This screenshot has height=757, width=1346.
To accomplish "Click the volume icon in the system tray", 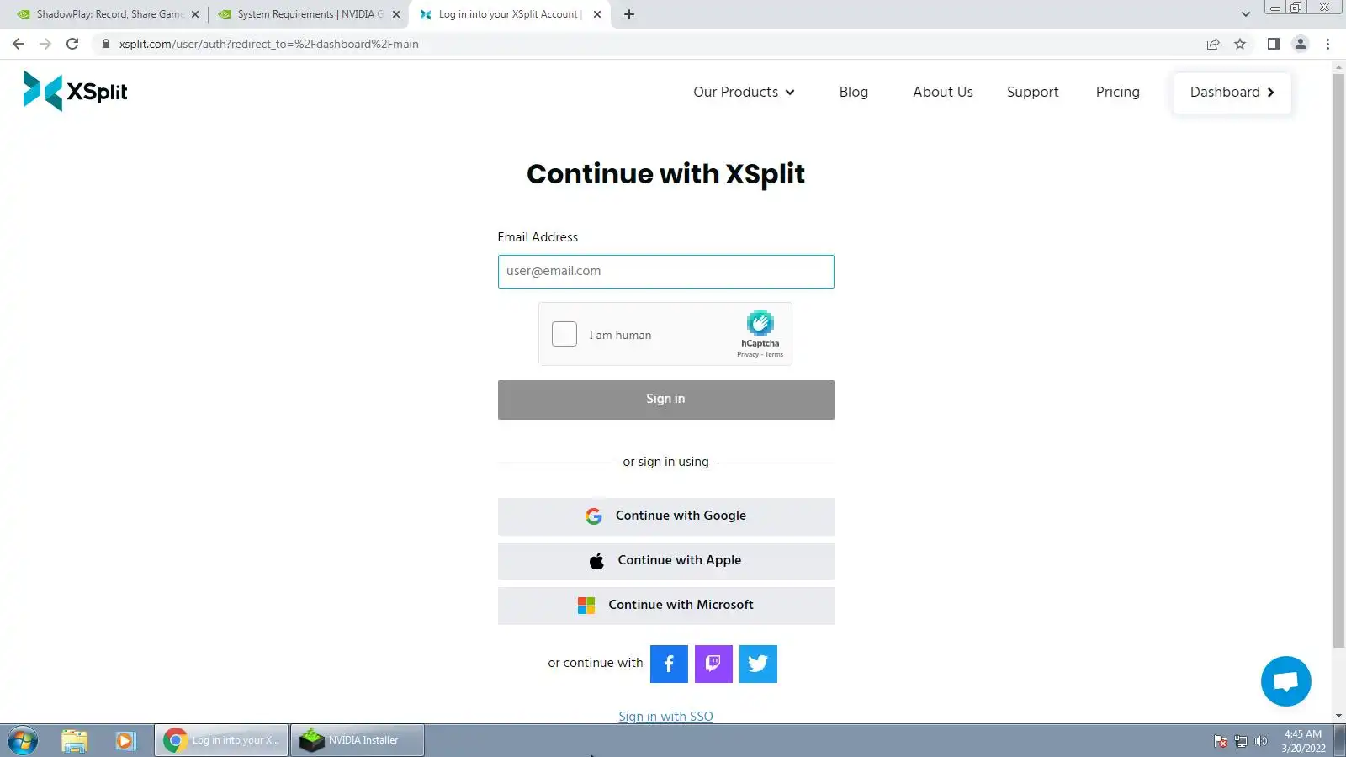I will (1260, 741).
